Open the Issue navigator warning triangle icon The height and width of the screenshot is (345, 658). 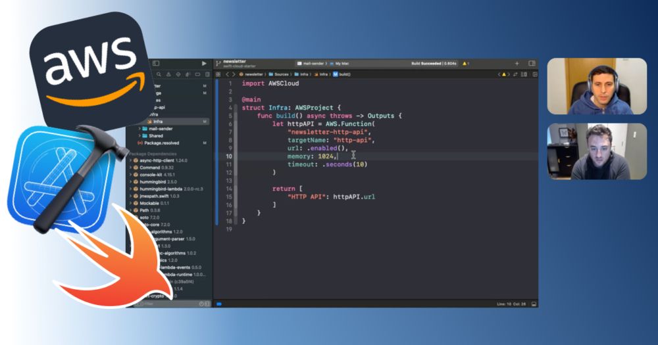[x=168, y=74]
